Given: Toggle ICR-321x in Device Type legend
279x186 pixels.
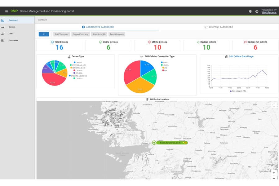Looking at the screenshot, I should click(x=78, y=78).
